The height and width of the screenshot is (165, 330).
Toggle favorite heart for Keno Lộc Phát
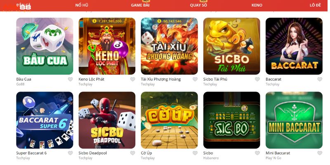tap(132, 79)
